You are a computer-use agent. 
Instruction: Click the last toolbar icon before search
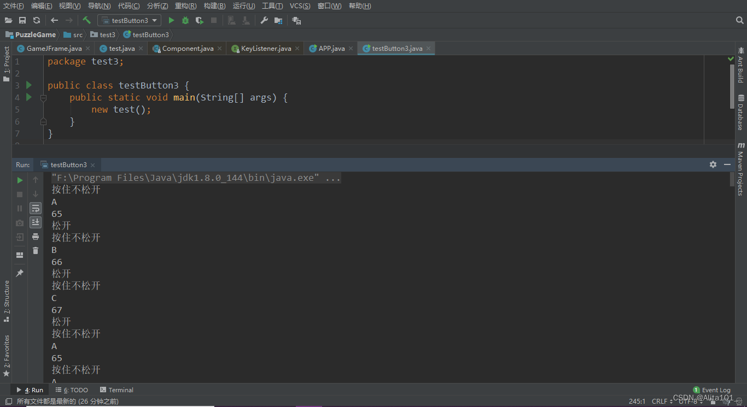point(296,20)
